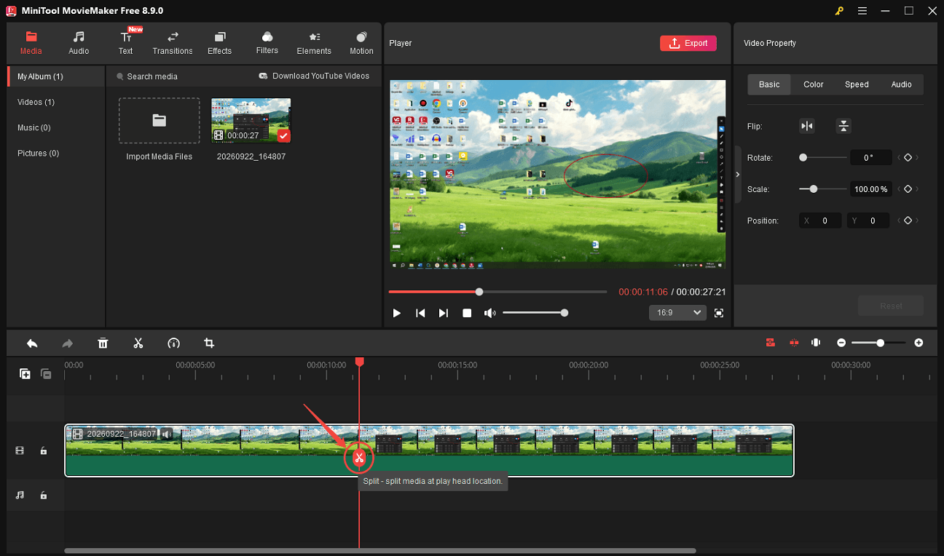Add a keyframe diamond for Rotate
This screenshot has width=944, height=556.
(x=908, y=157)
